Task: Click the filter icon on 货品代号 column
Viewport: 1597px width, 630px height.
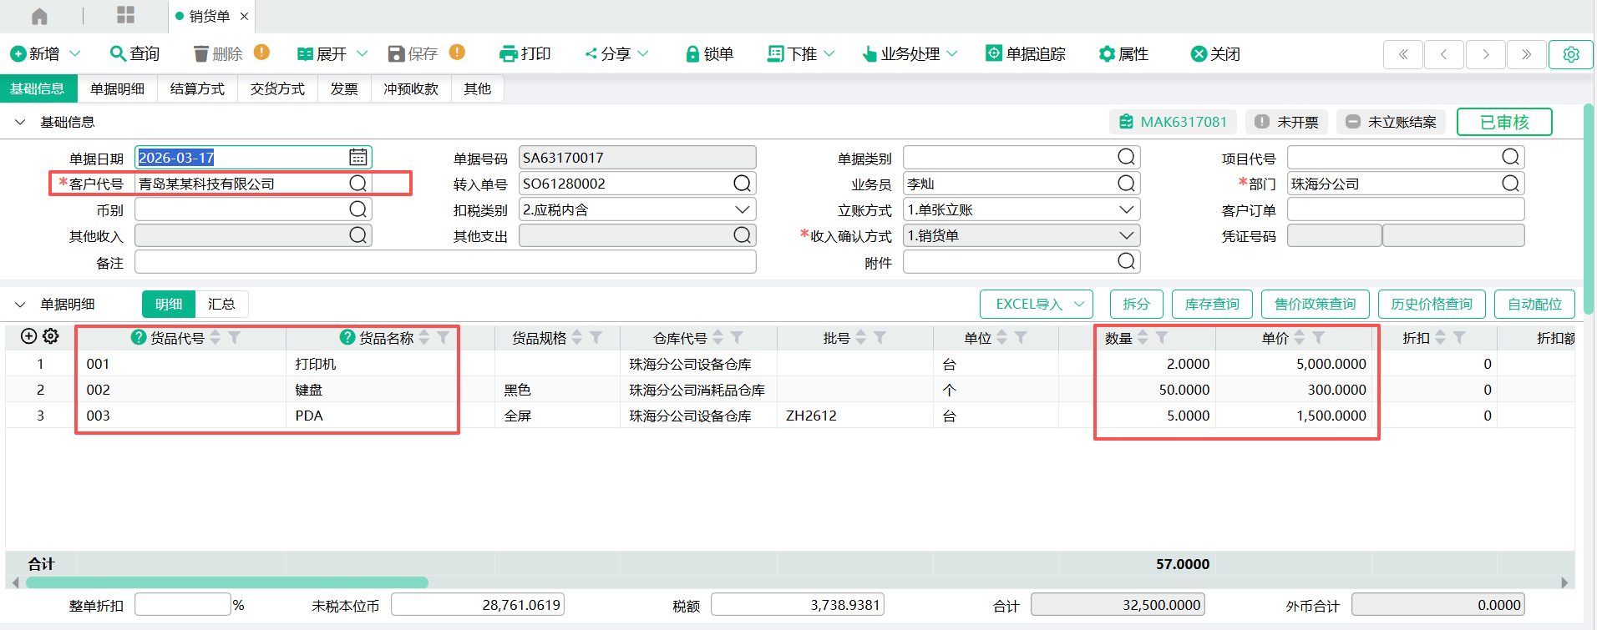Action: tap(235, 338)
